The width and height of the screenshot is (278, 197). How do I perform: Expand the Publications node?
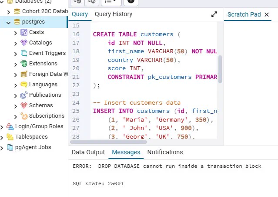(x=16, y=96)
